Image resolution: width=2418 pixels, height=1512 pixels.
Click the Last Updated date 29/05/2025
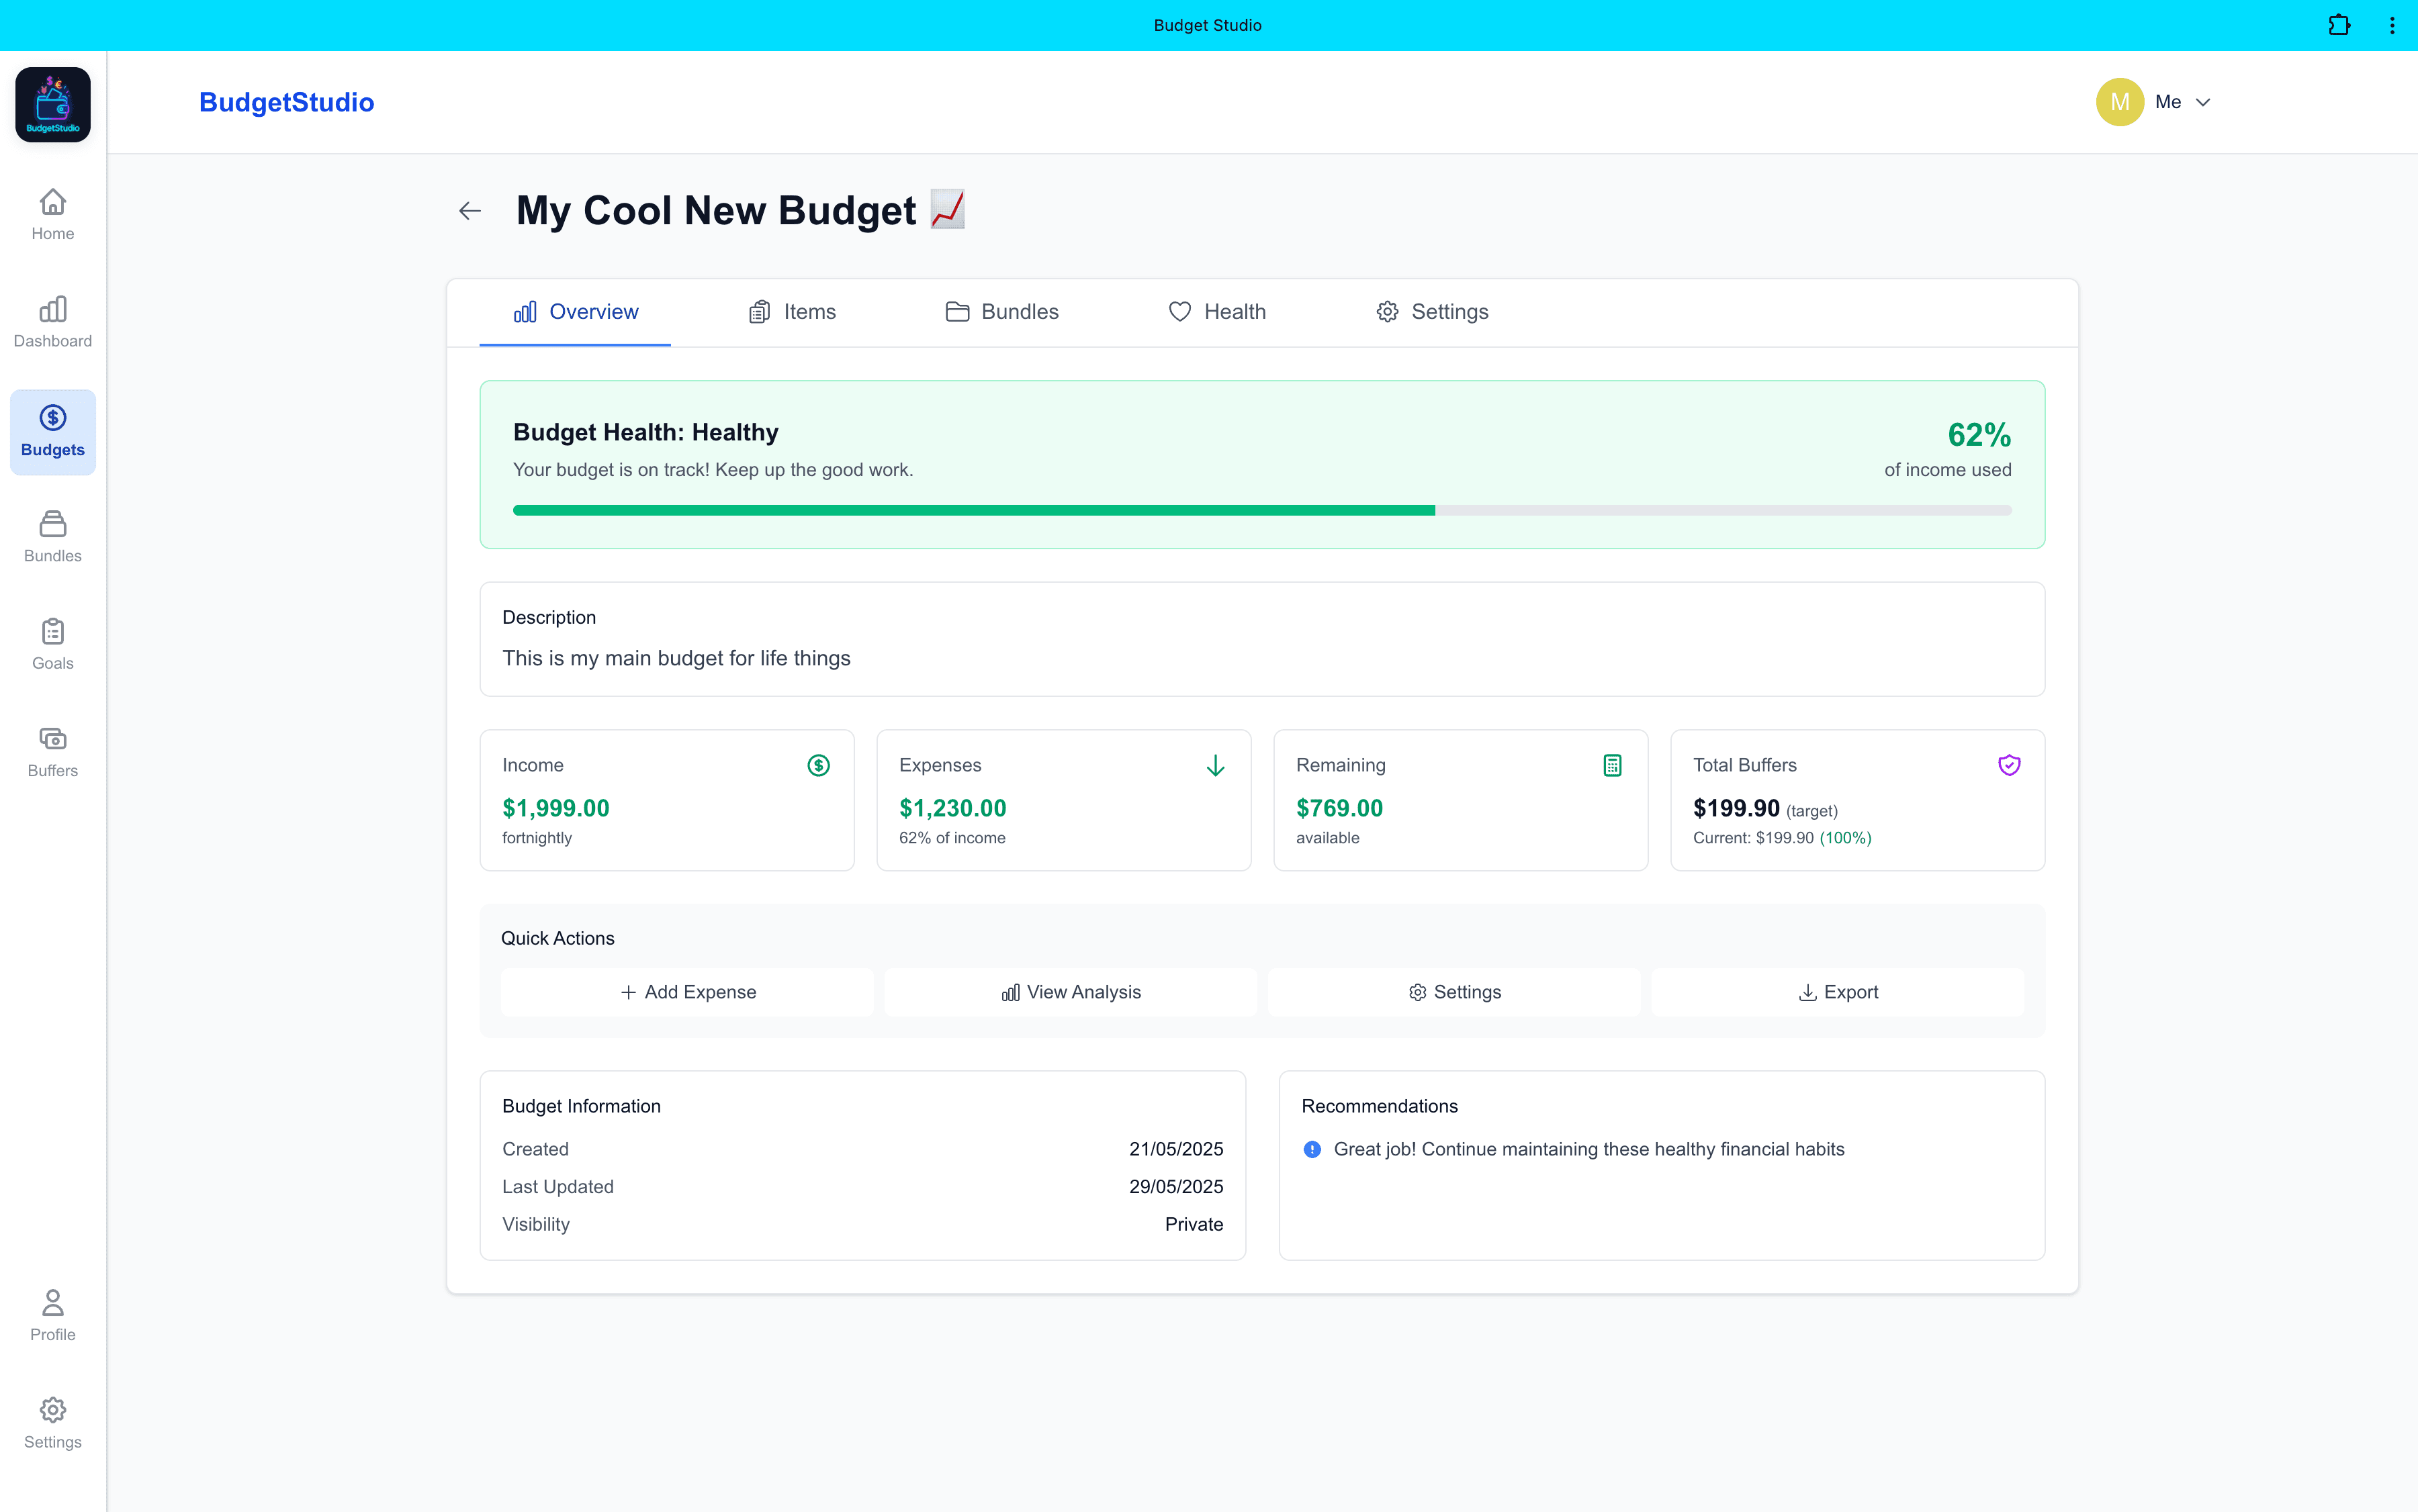click(x=1177, y=1187)
